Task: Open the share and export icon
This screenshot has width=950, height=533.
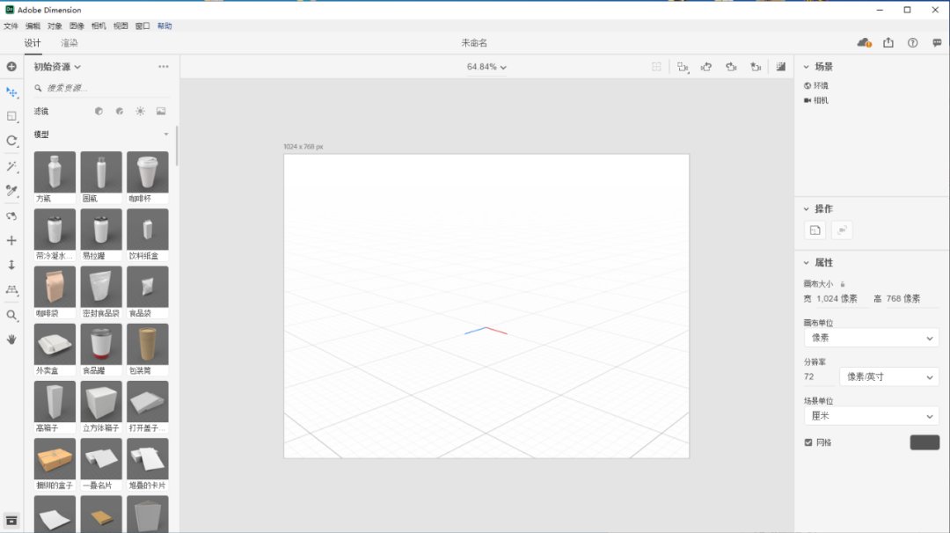Action: click(888, 42)
